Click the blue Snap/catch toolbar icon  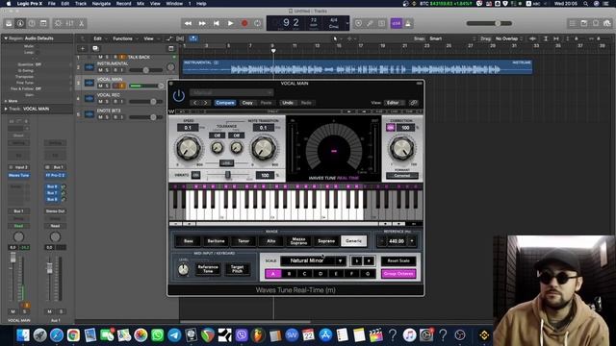point(193,38)
